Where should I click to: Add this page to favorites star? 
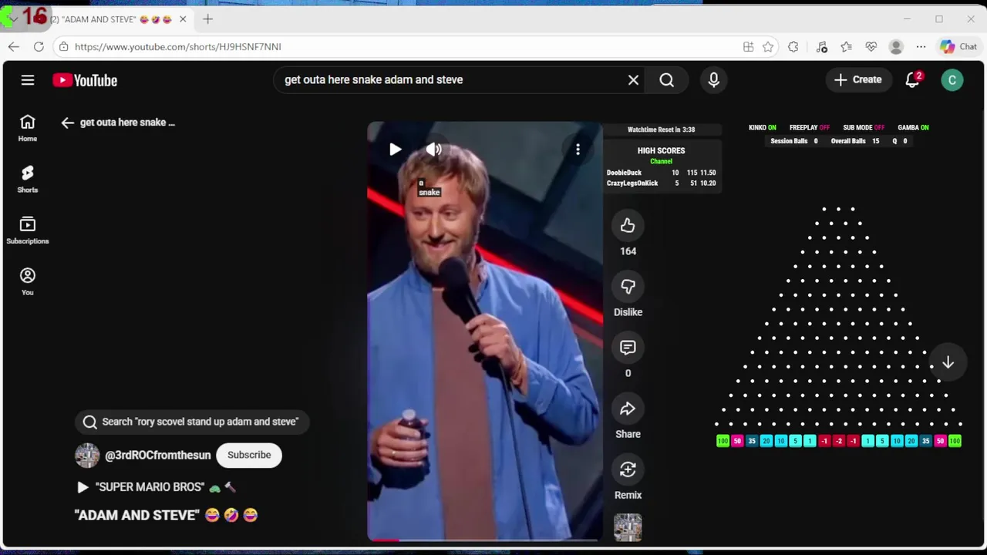(x=768, y=47)
